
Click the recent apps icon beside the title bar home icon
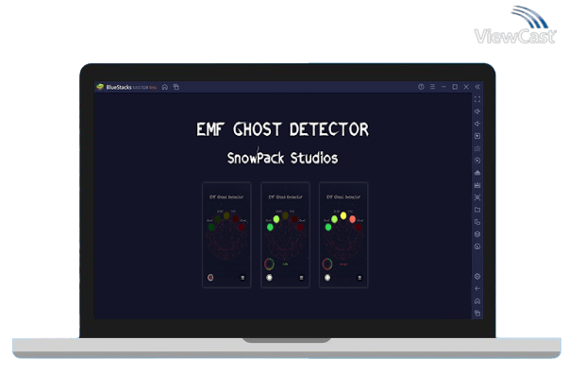(176, 87)
